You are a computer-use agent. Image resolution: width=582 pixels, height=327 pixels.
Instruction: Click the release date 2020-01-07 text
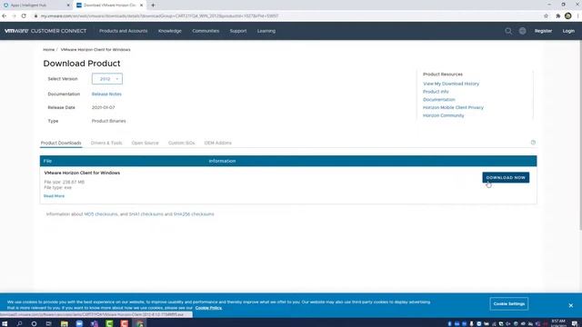tap(103, 107)
